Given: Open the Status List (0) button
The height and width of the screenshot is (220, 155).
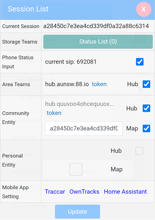Looking at the screenshot, I should point(98,42).
